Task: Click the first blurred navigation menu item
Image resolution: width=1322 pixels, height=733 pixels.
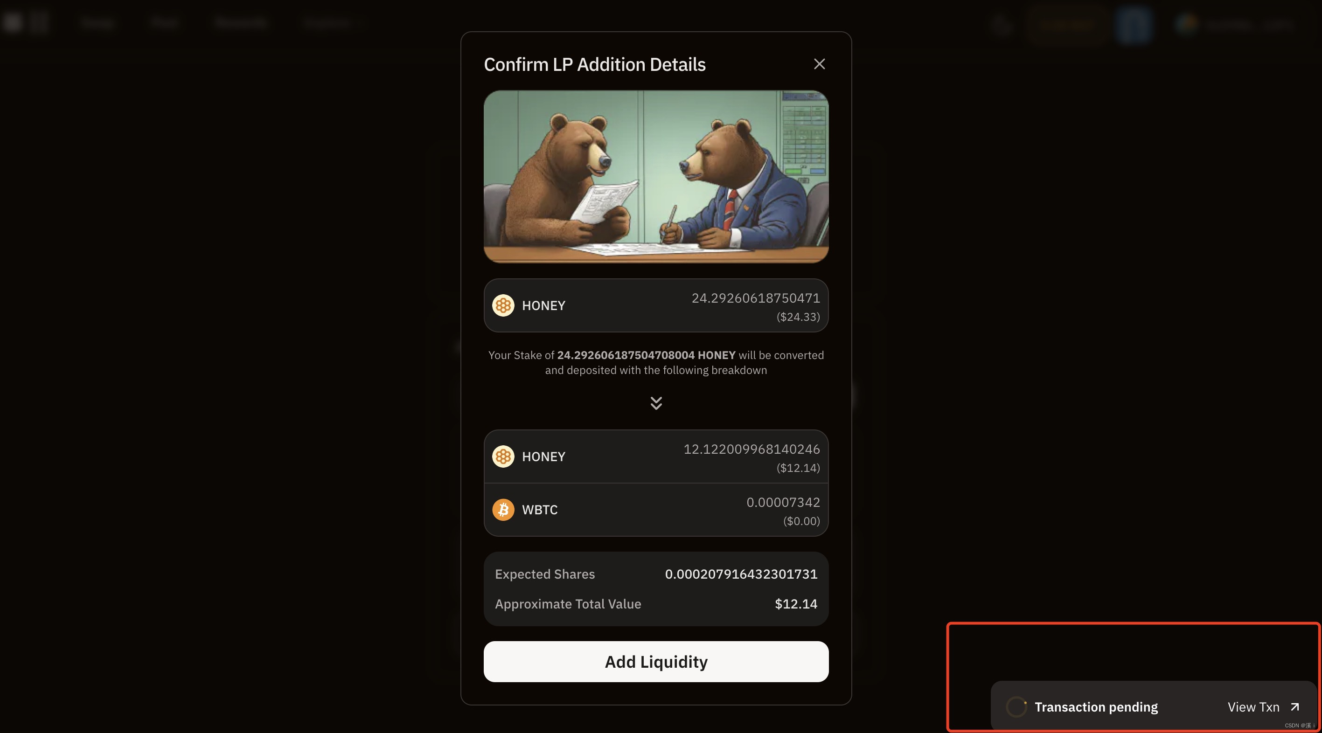Action: [x=97, y=22]
